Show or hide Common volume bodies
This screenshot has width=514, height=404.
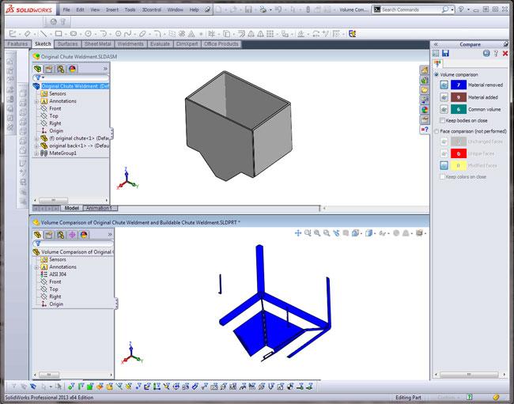444,108
